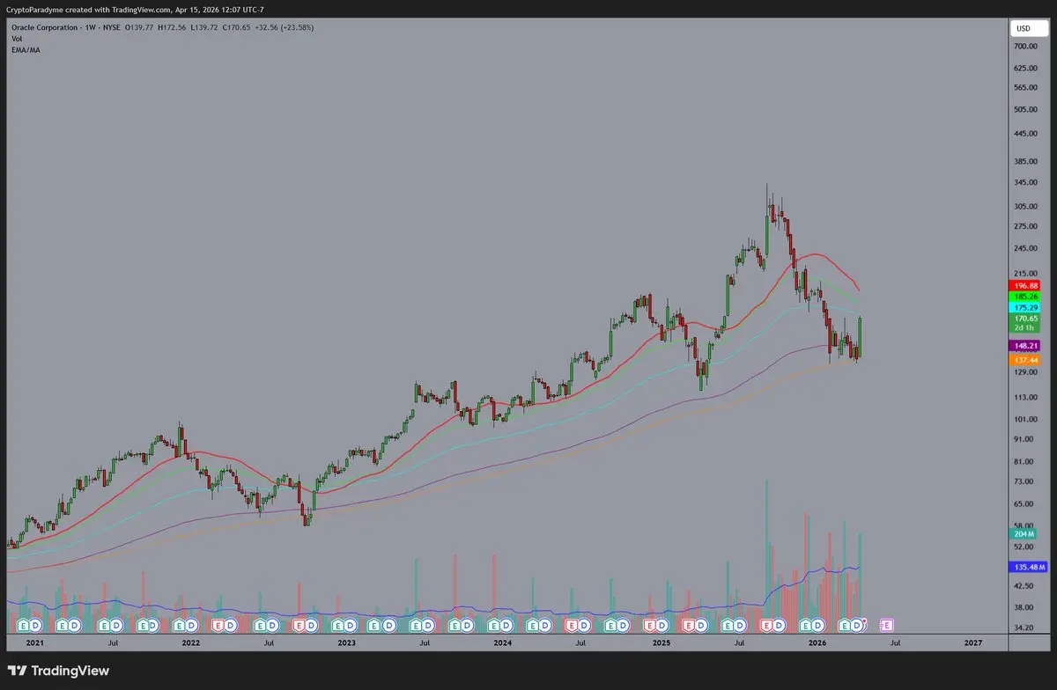Click the 345.00 price scale value
Image resolution: width=1057 pixels, height=690 pixels.
pyautogui.click(x=1024, y=182)
